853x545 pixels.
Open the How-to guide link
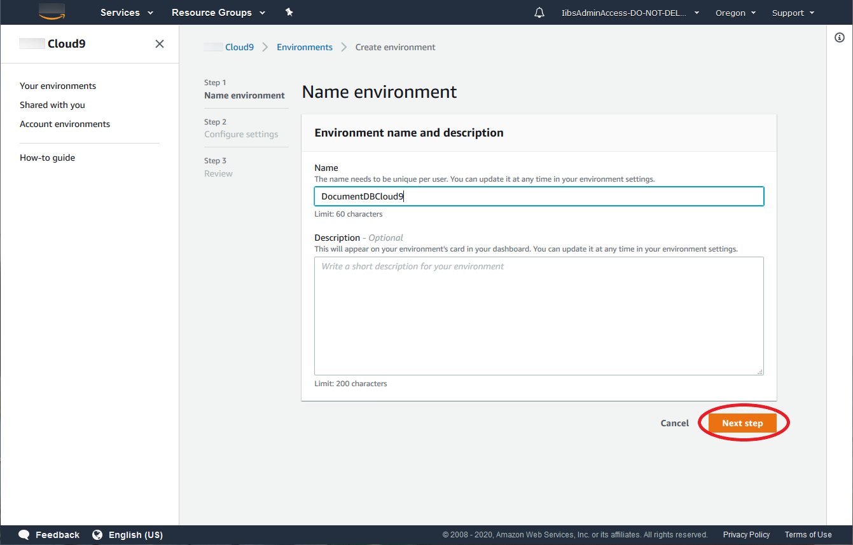click(x=47, y=158)
